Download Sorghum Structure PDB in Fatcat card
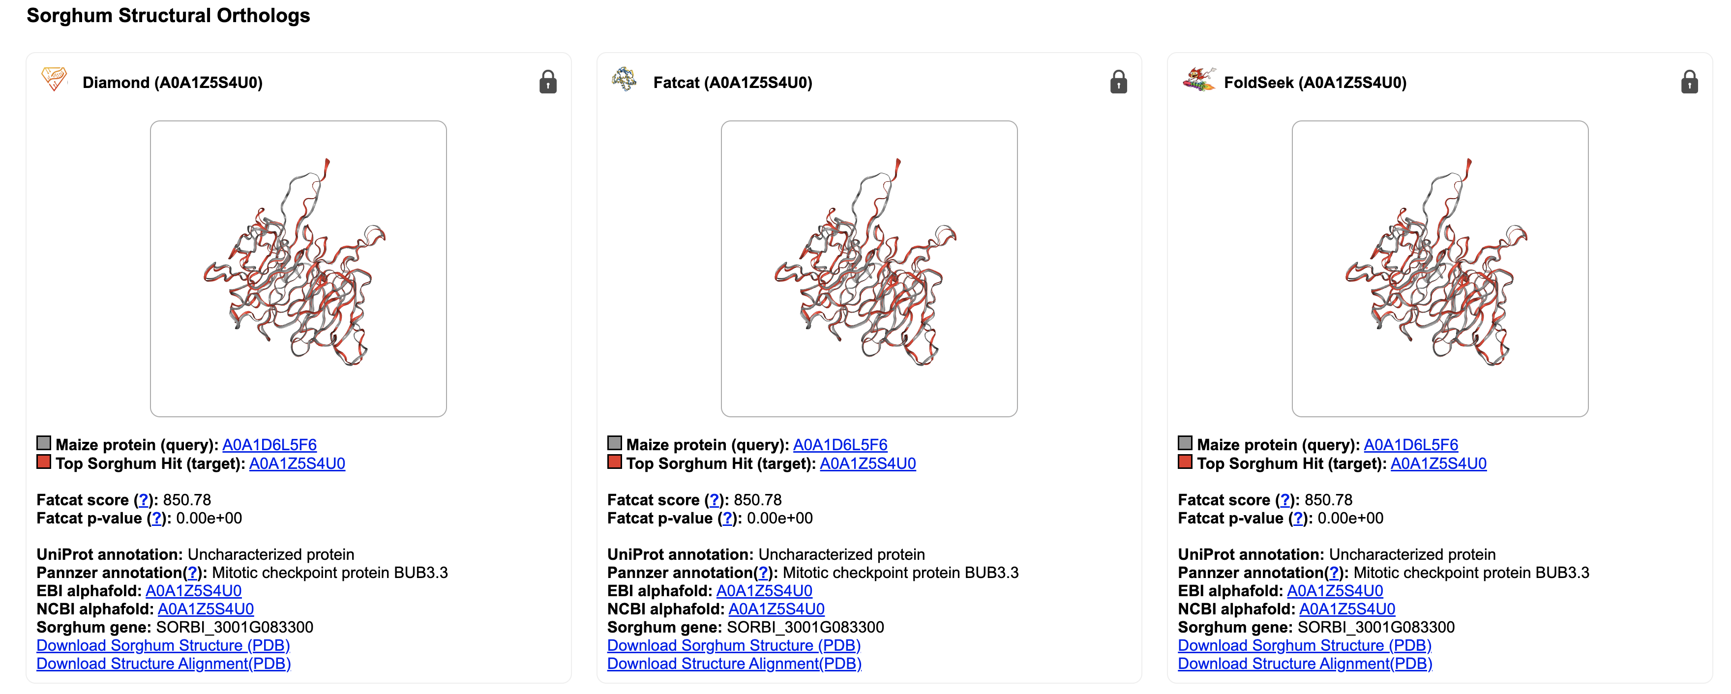The width and height of the screenshot is (1731, 694). pos(733,645)
